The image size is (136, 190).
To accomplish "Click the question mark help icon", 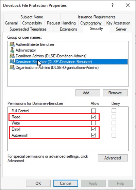I will pos(113,5).
